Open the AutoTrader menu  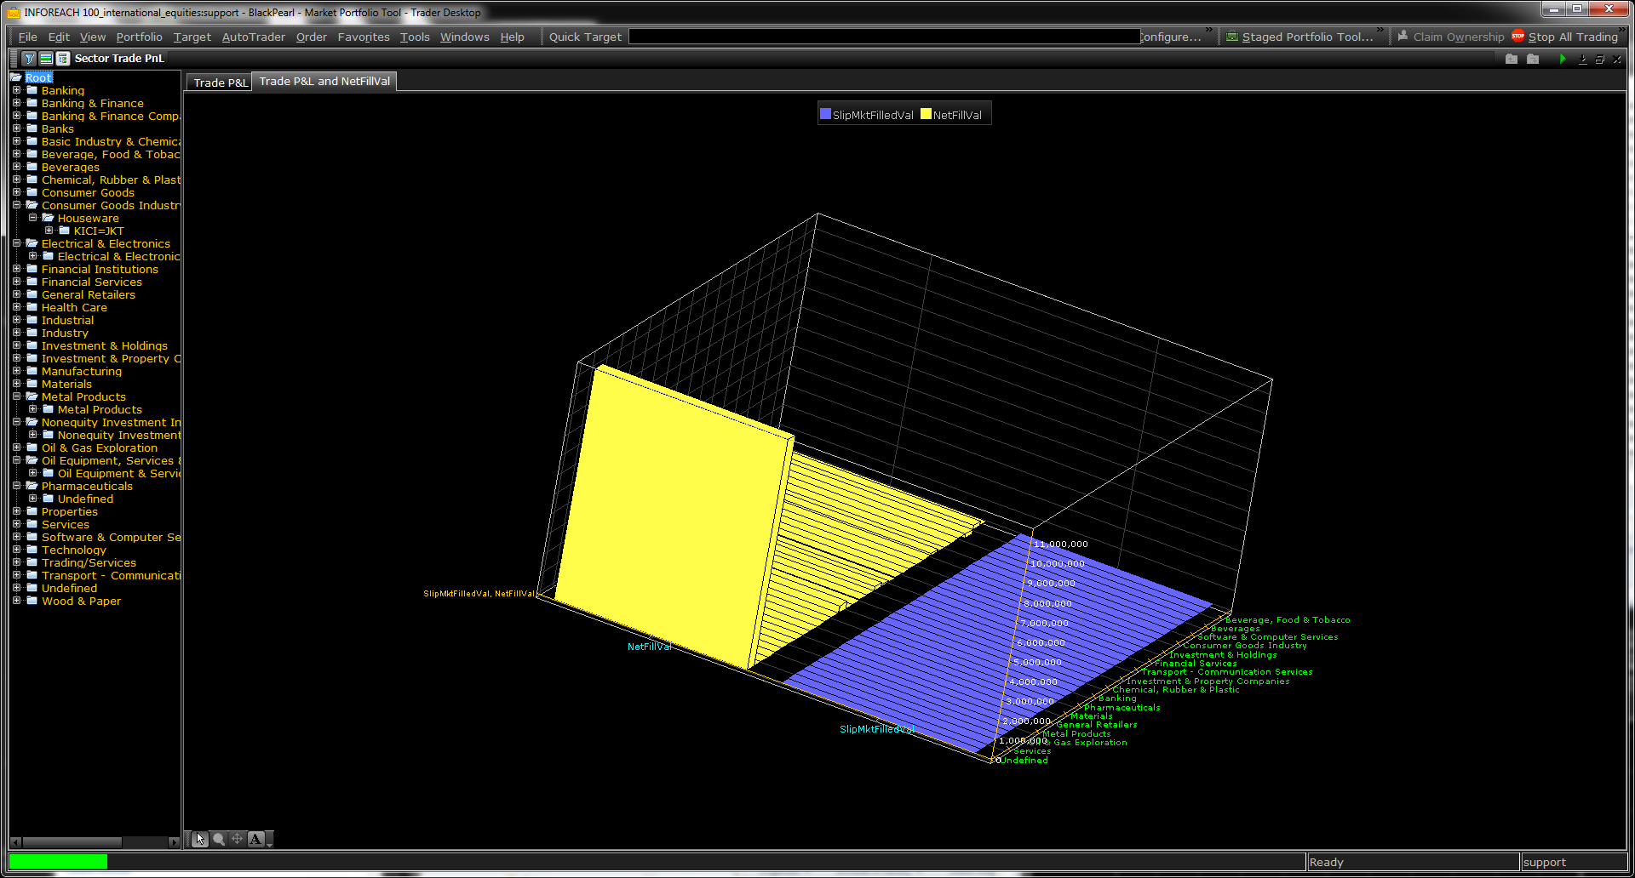click(253, 37)
